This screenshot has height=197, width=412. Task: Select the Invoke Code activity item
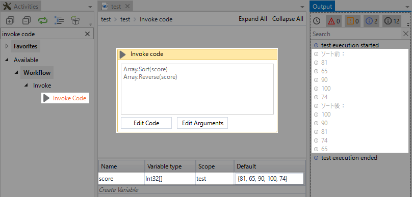pos(65,98)
